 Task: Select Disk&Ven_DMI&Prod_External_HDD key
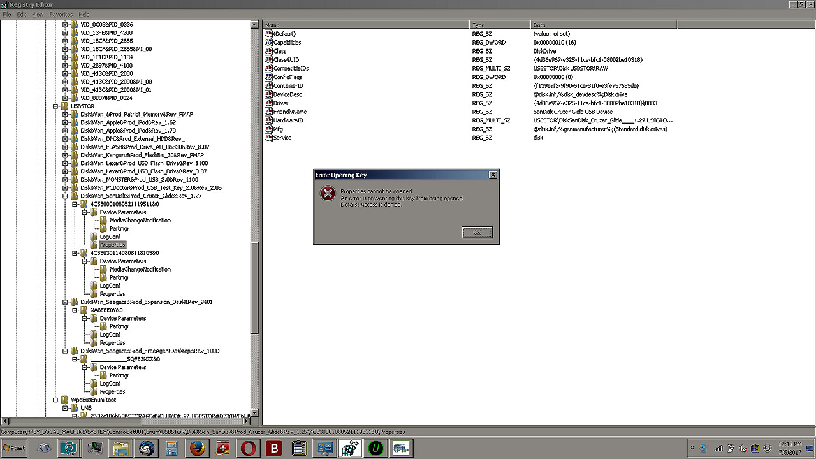tap(133, 139)
